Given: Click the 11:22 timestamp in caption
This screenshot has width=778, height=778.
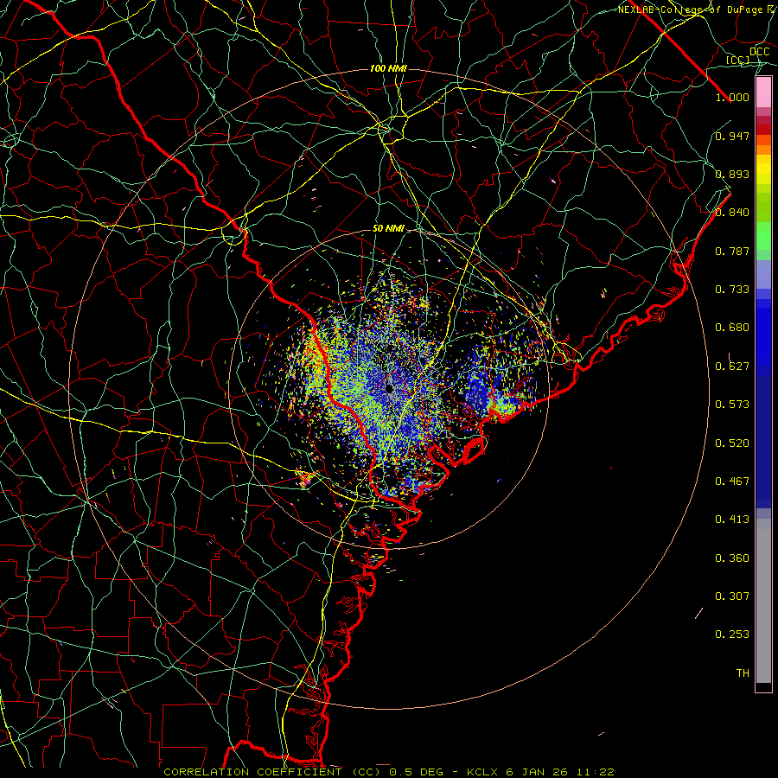Looking at the screenshot, I should pos(596,772).
